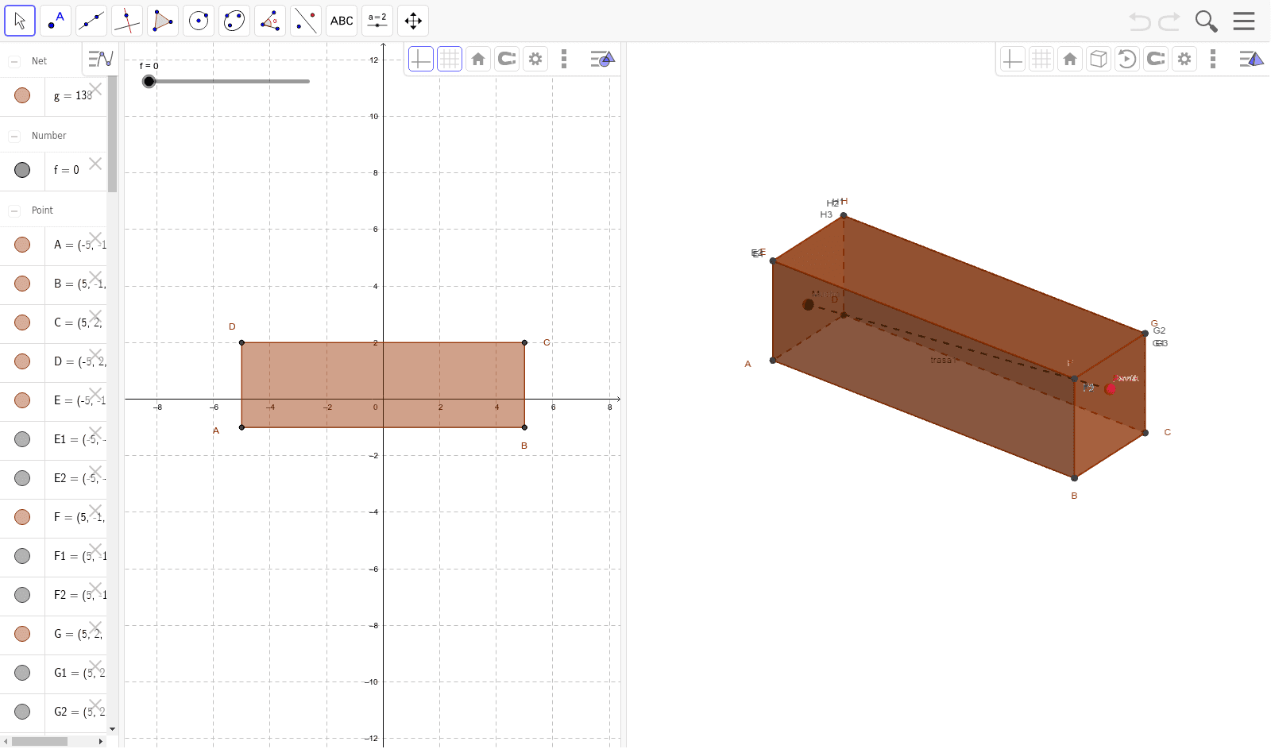The height and width of the screenshot is (749, 1271).
Task: Toggle visibility of point E1
Action: click(22, 439)
